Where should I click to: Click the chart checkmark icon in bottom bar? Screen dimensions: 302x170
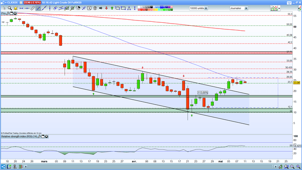tap(9, 166)
